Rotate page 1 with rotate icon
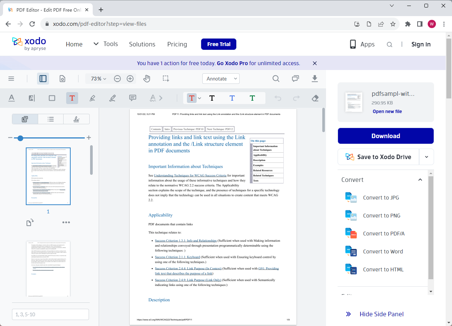The width and height of the screenshot is (452, 326). pos(30,223)
